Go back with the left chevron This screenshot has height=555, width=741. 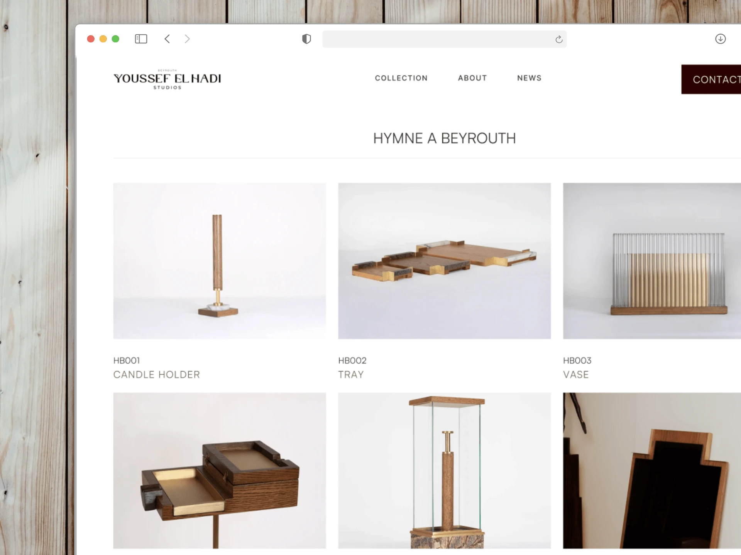pos(167,39)
